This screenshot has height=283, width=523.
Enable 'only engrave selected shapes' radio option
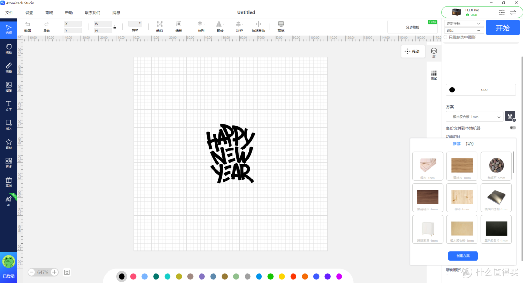coord(446,37)
